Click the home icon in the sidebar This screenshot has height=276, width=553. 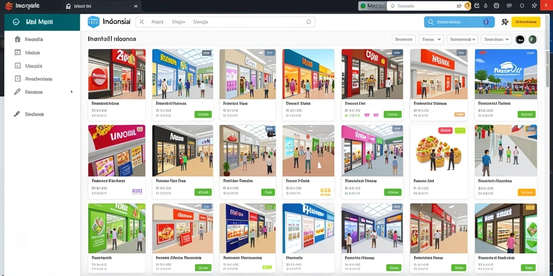click(x=17, y=39)
